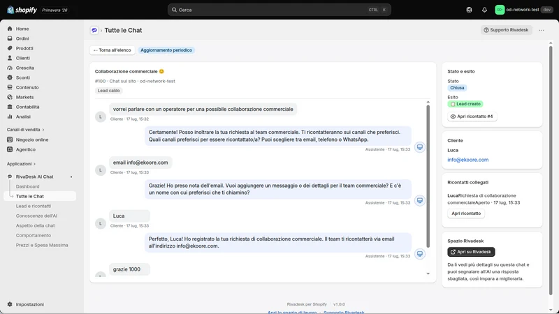
Task: Open Prezzi e Spesa Massima submenu
Action: pos(42,246)
